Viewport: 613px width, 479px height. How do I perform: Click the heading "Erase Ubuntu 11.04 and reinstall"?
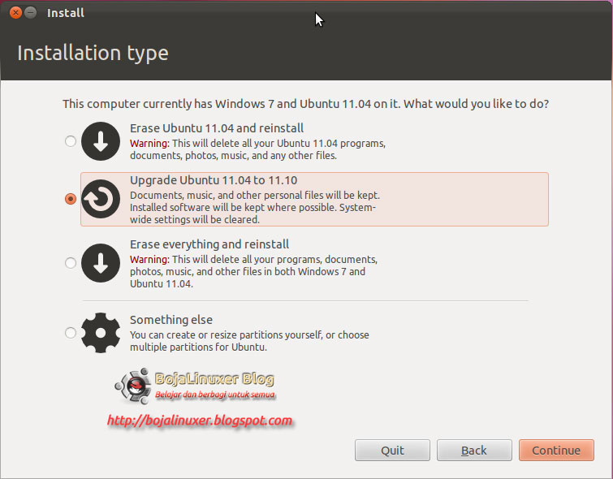click(217, 128)
